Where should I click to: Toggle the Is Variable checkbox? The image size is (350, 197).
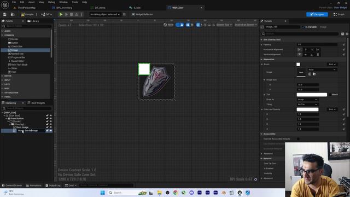pyautogui.click(x=304, y=27)
